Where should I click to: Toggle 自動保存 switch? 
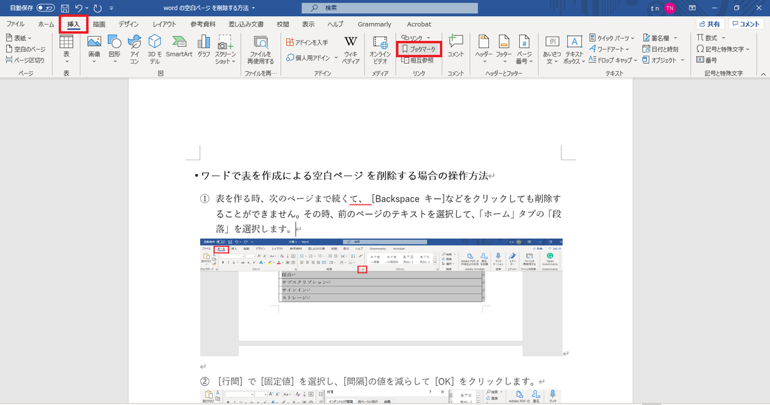(44, 8)
